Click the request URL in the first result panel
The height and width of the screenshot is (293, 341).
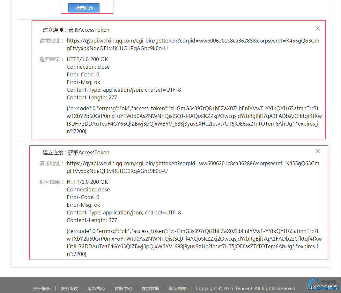point(193,44)
